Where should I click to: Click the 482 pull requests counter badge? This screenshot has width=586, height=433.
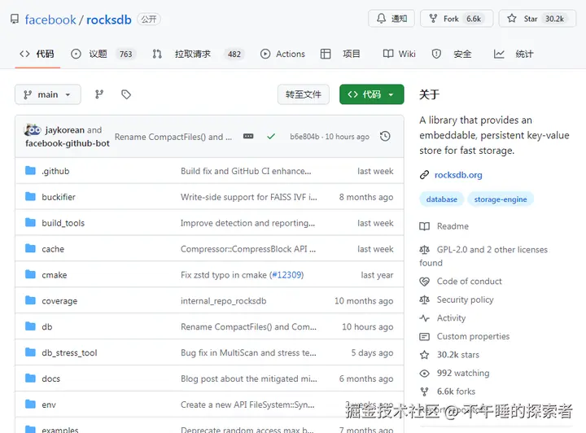tap(234, 55)
